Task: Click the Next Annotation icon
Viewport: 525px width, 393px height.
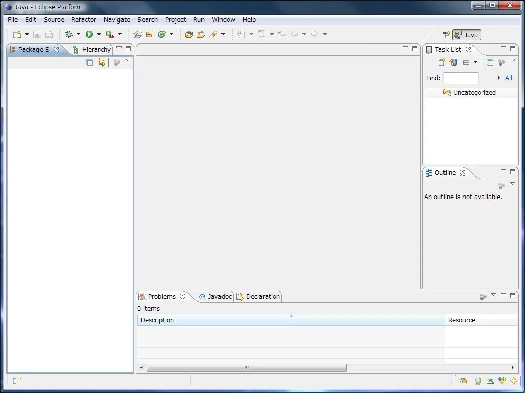Action: [241, 34]
